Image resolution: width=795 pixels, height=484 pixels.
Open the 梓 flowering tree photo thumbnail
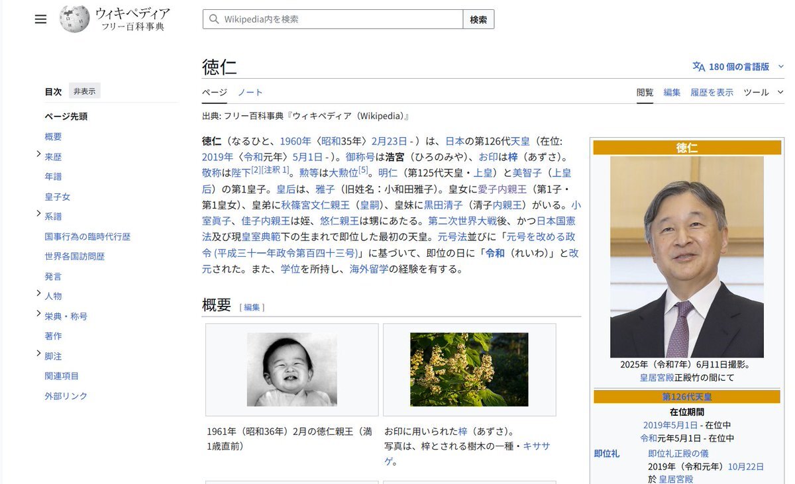469,369
